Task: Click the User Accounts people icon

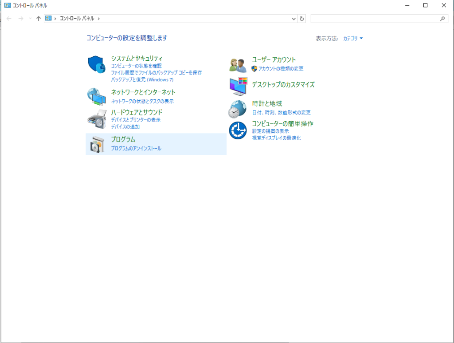Action: tap(238, 65)
